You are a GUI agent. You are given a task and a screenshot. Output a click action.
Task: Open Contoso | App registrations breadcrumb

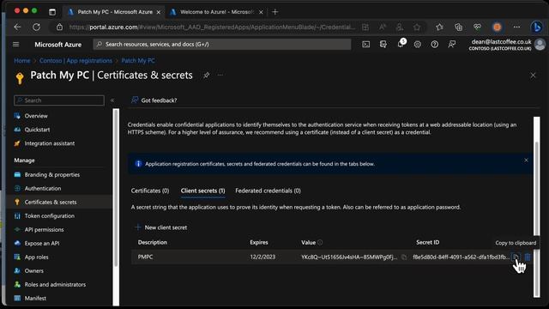click(75, 61)
